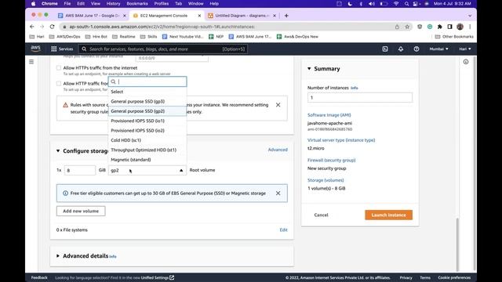Enable Allow HTTPs traffic from the internet
502x282 pixels.
[x=59, y=68]
